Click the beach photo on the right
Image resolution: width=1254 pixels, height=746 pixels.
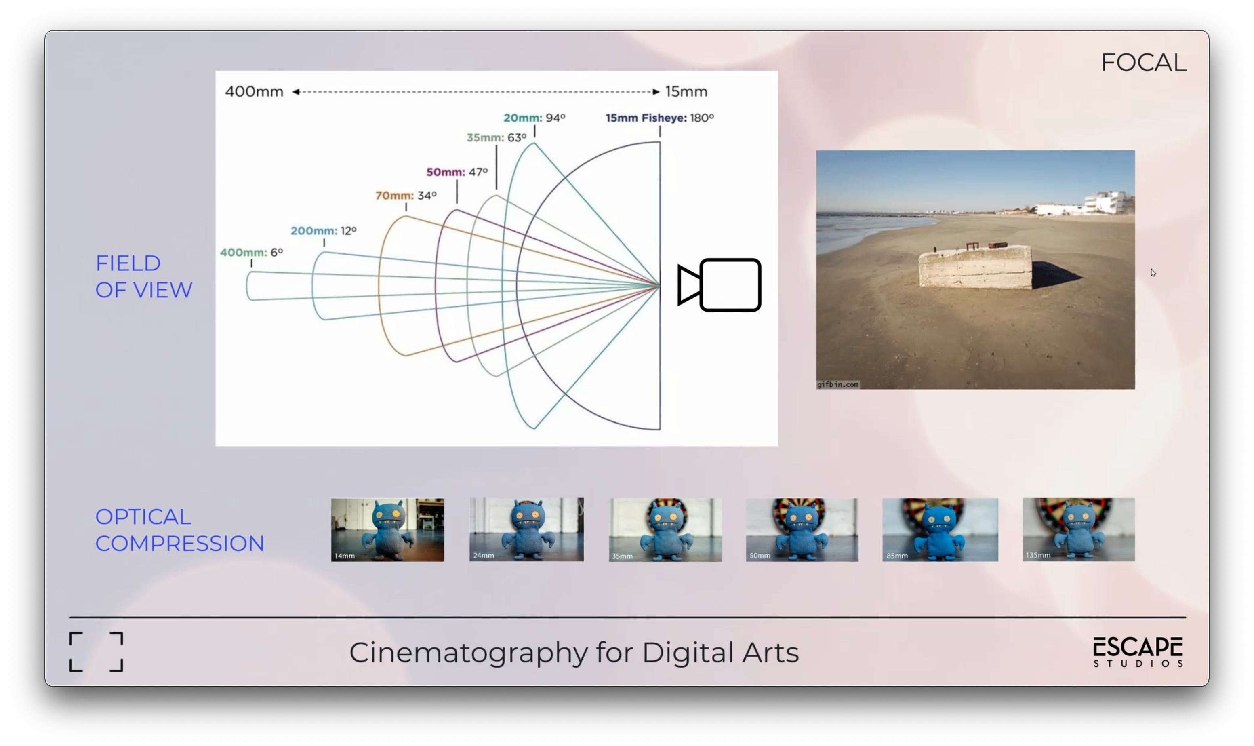pyautogui.click(x=975, y=270)
